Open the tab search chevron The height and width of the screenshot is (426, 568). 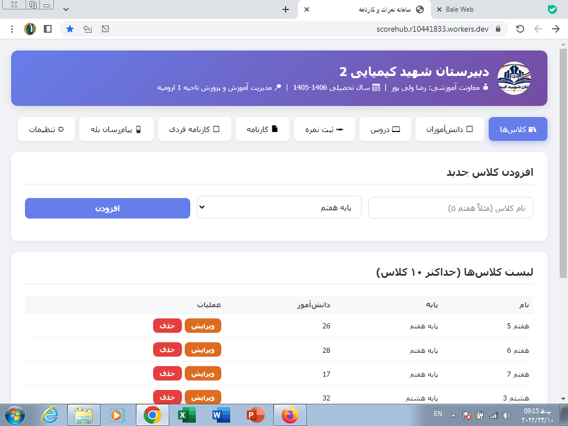(66, 9)
